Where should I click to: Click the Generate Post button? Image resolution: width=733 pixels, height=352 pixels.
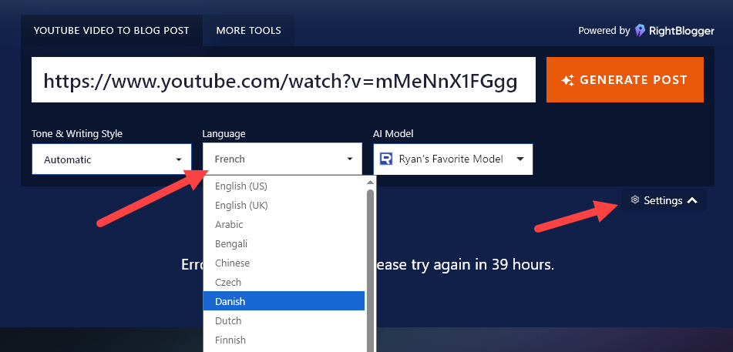624,80
